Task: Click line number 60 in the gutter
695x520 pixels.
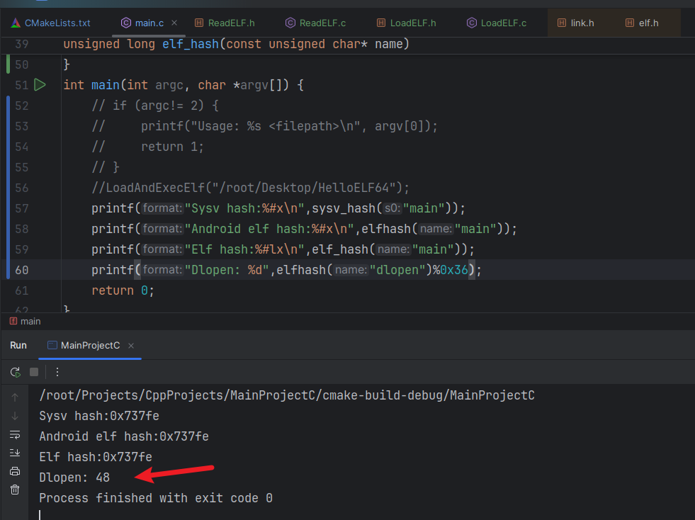Action: click(x=21, y=270)
